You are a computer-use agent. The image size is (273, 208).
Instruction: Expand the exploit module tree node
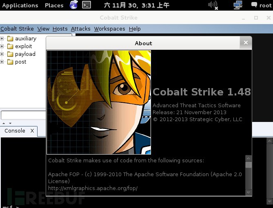click(2, 46)
